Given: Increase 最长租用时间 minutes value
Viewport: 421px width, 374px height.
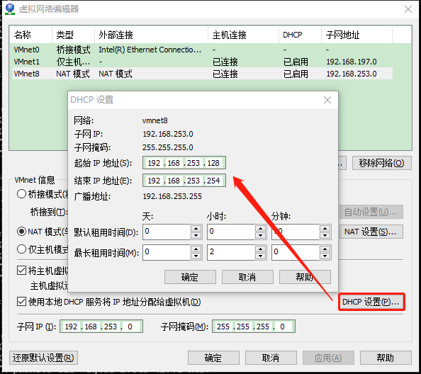Looking at the screenshot, I should tap(325, 249).
